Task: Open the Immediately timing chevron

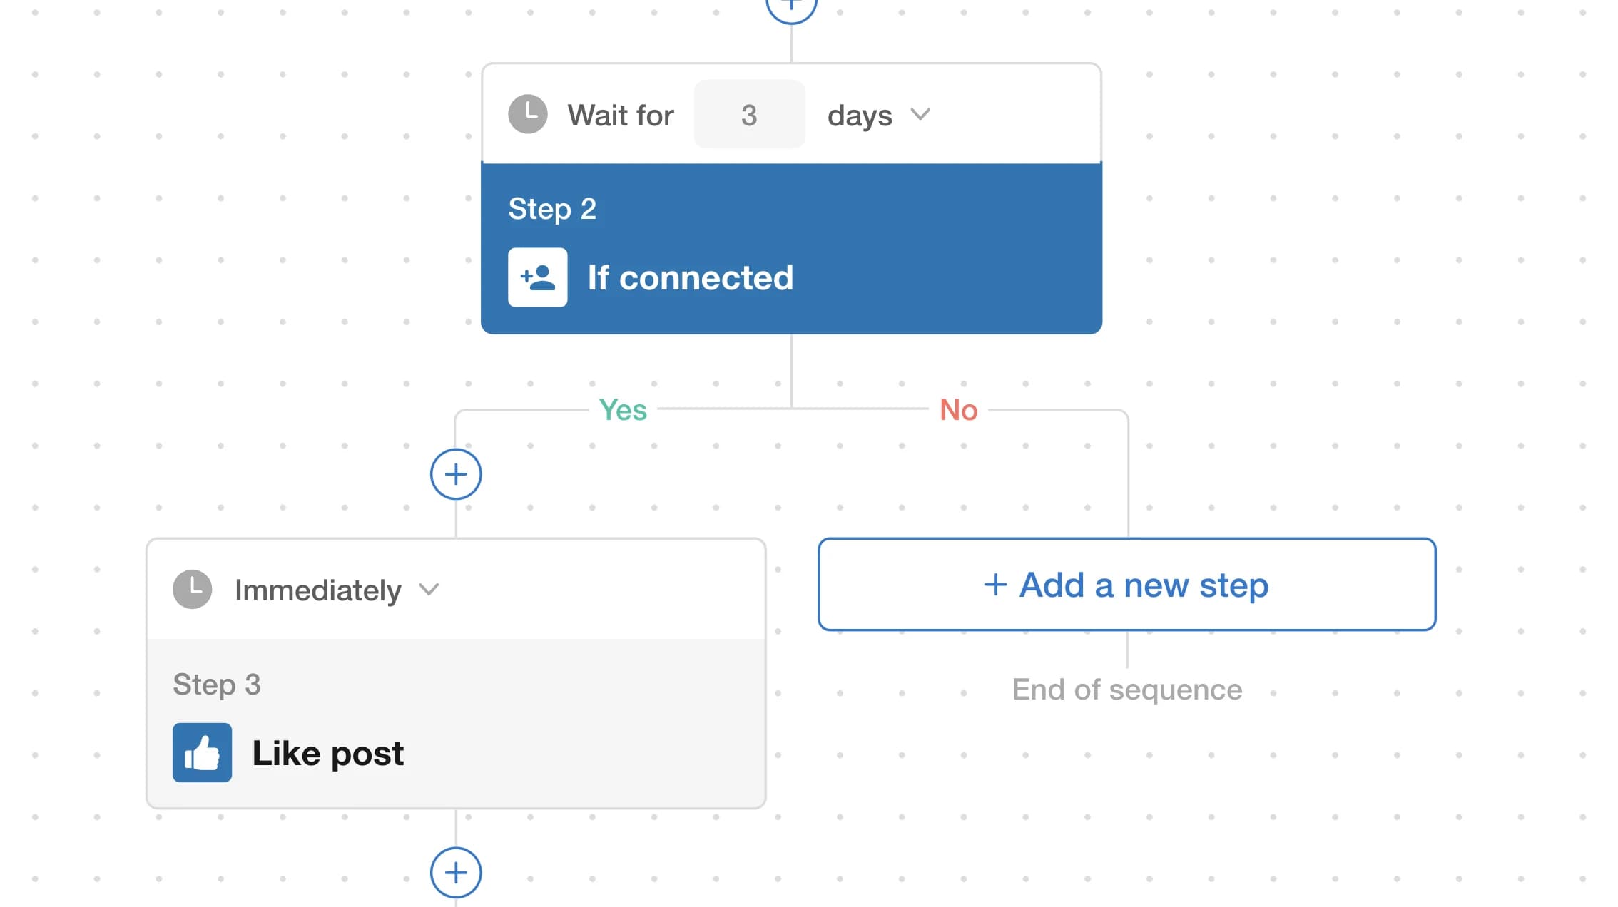Action: pyautogui.click(x=429, y=590)
